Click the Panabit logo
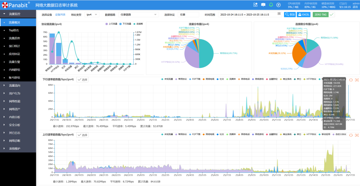Screen dimensions: 360x186 pyautogui.click(x=16, y=5)
